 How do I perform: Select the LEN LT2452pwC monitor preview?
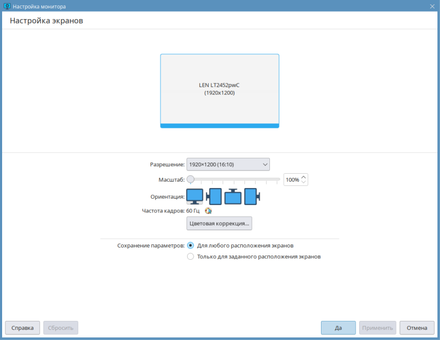tap(219, 90)
